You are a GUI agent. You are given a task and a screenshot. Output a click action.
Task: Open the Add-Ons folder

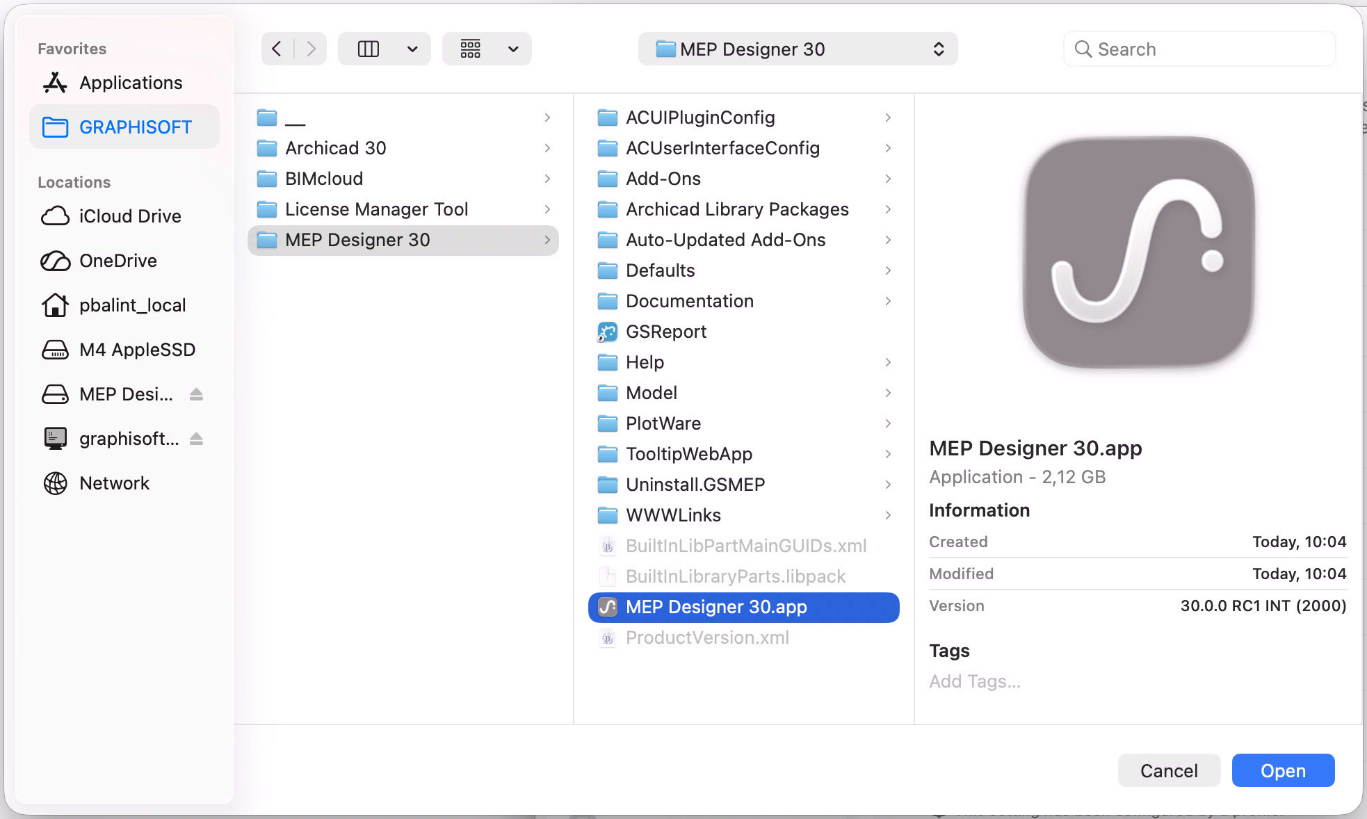[744, 179]
